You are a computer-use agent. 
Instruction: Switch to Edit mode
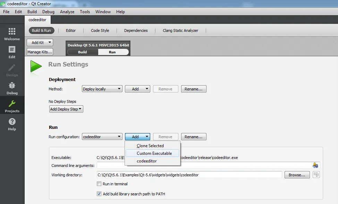click(12, 52)
